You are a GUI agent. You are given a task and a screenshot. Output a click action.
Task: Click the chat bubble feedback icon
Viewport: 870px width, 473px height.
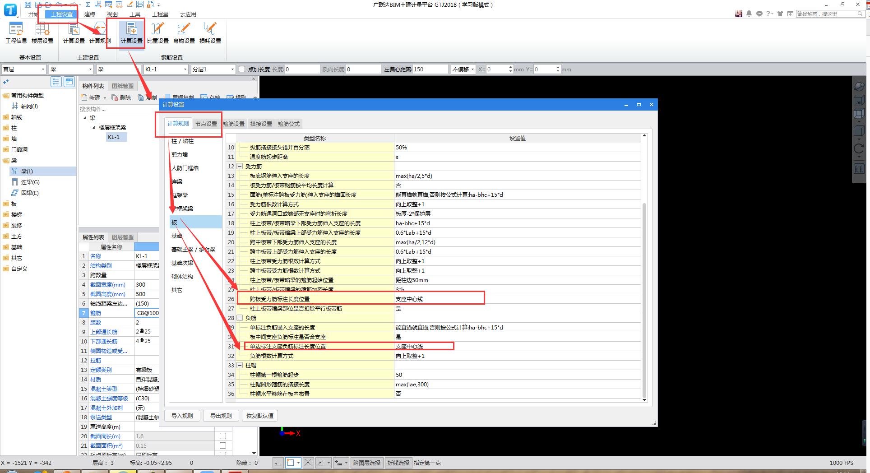point(759,14)
